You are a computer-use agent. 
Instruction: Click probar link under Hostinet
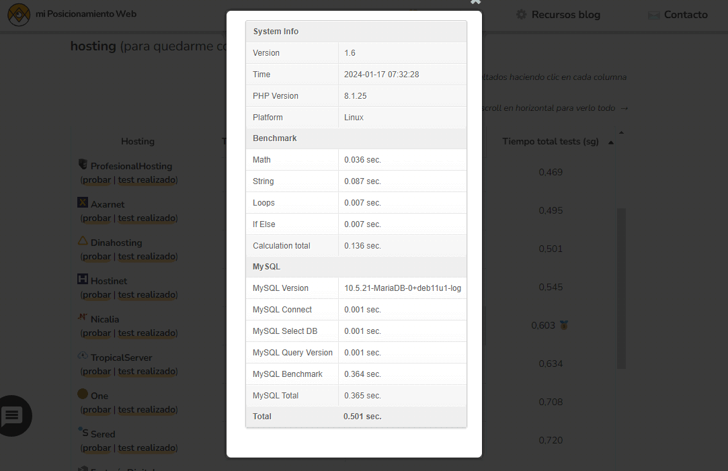[x=97, y=295]
